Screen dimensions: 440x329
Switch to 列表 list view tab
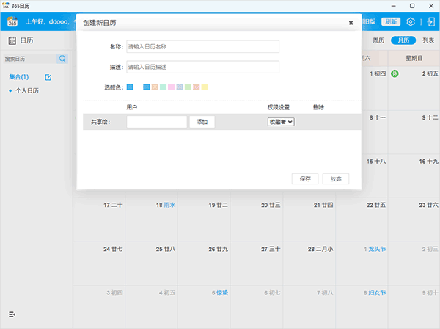428,41
